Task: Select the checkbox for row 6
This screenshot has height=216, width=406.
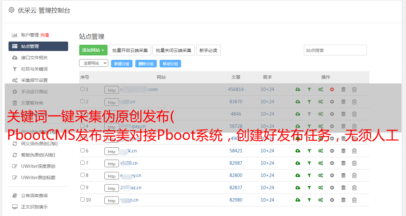Action: pyautogui.click(x=83, y=151)
